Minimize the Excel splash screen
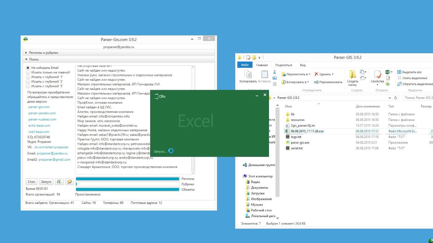Screen dimensions: 433x243 (257, 95)
